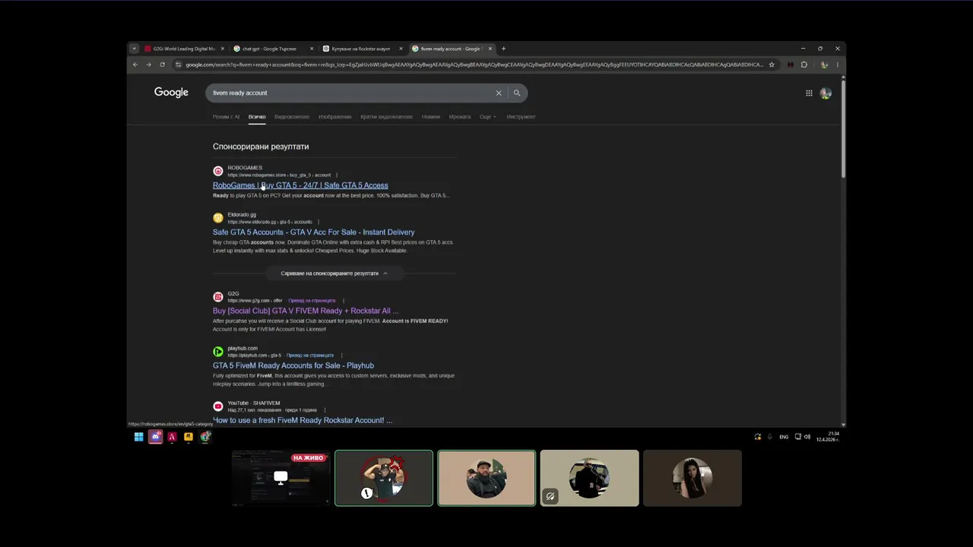The width and height of the screenshot is (973, 547).
Task: Select the Изображения filter
Action: click(x=334, y=117)
